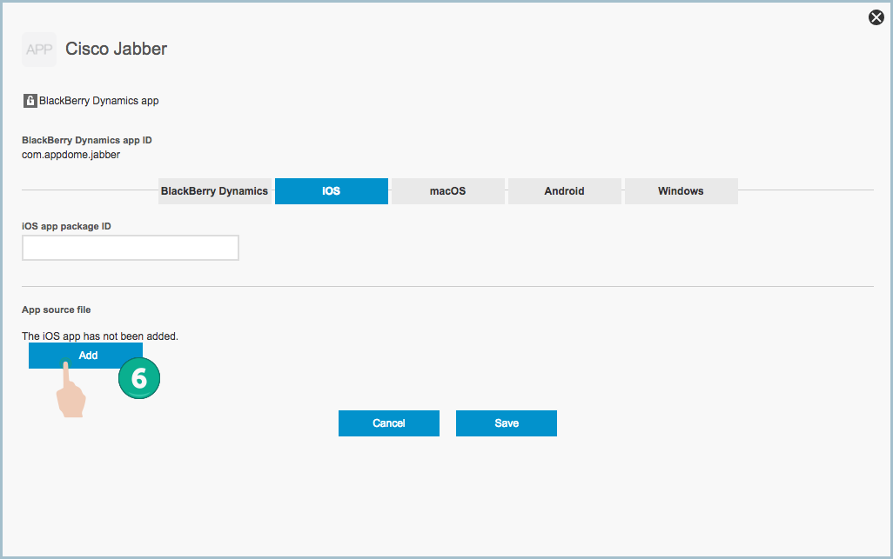This screenshot has width=893, height=559.
Task: Click the 'BlackBerry Dynamics app' label
Action: [99, 101]
